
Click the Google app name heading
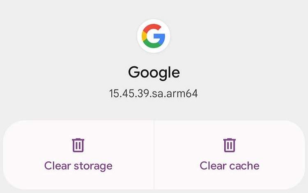point(154,72)
